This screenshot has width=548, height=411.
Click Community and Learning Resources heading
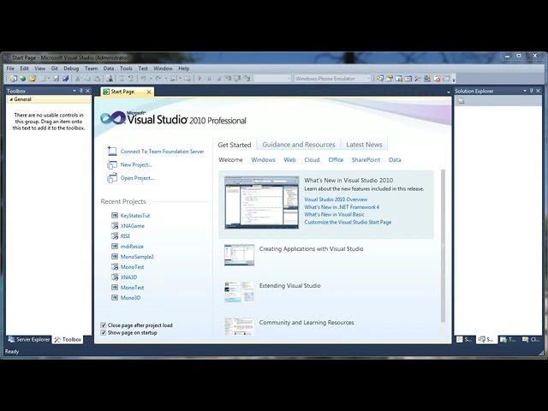[307, 322]
